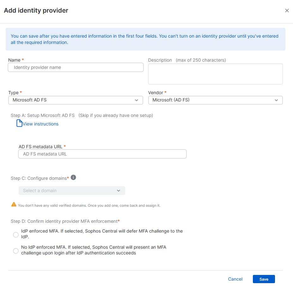This screenshot has width=293, height=292.
Task: Close the Add identity provider dialog
Action: [287, 11]
